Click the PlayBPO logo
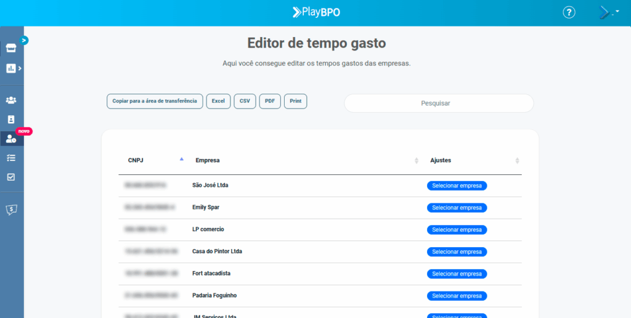The height and width of the screenshot is (318, 631). click(316, 12)
